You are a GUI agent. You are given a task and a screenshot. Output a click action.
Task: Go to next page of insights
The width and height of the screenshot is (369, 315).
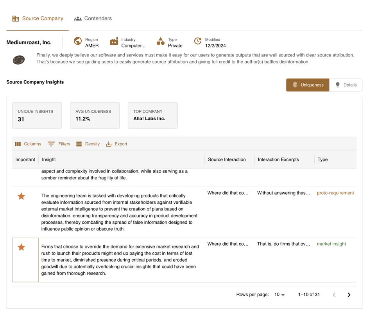tap(349, 295)
